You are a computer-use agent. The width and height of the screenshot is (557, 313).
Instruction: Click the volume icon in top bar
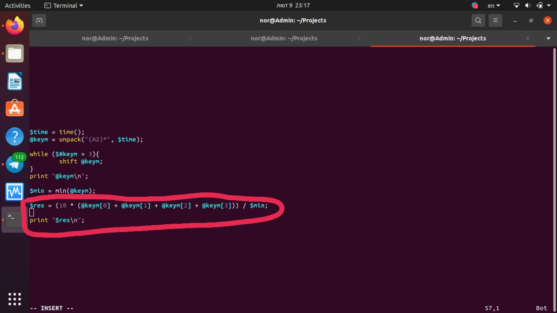point(528,6)
